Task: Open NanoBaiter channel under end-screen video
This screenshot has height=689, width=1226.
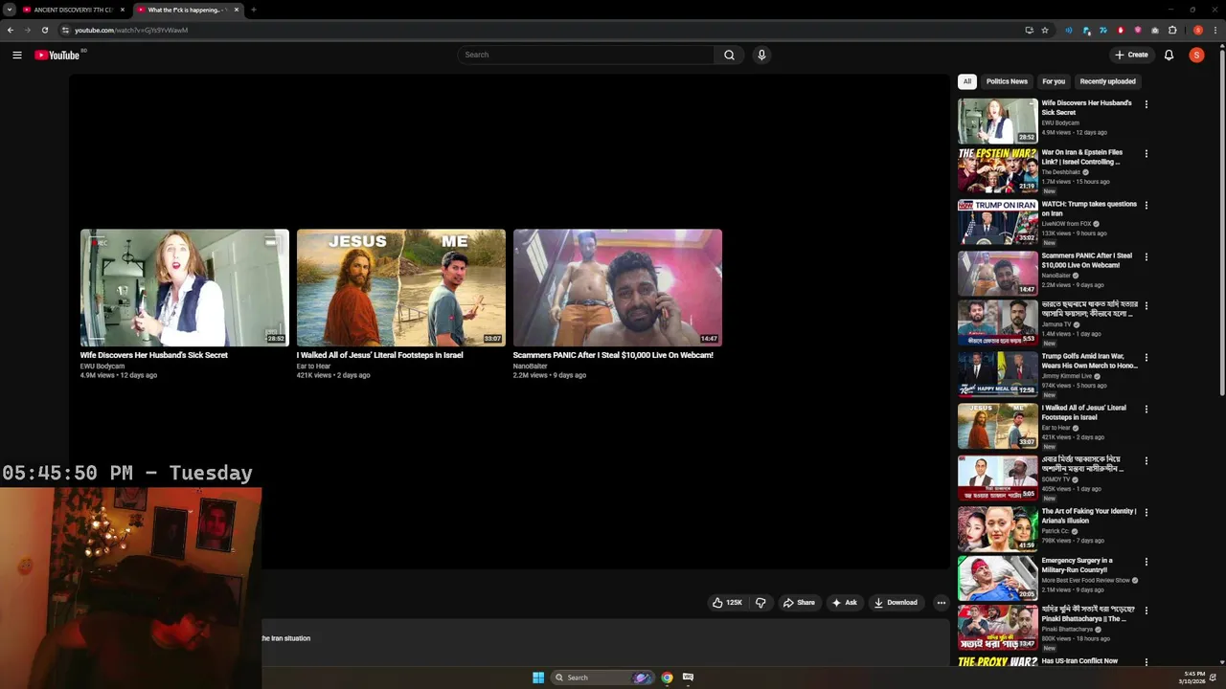Action: pos(531,367)
